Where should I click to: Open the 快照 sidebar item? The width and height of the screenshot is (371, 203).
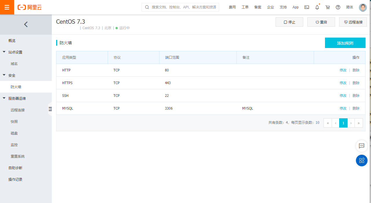[x=14, y=121]
